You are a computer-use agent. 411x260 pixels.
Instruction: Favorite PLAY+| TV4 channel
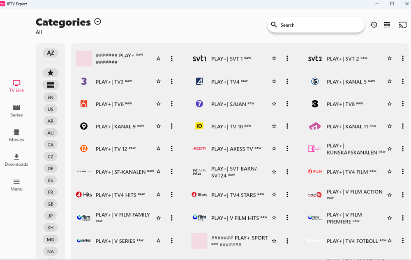click(274, 81)
